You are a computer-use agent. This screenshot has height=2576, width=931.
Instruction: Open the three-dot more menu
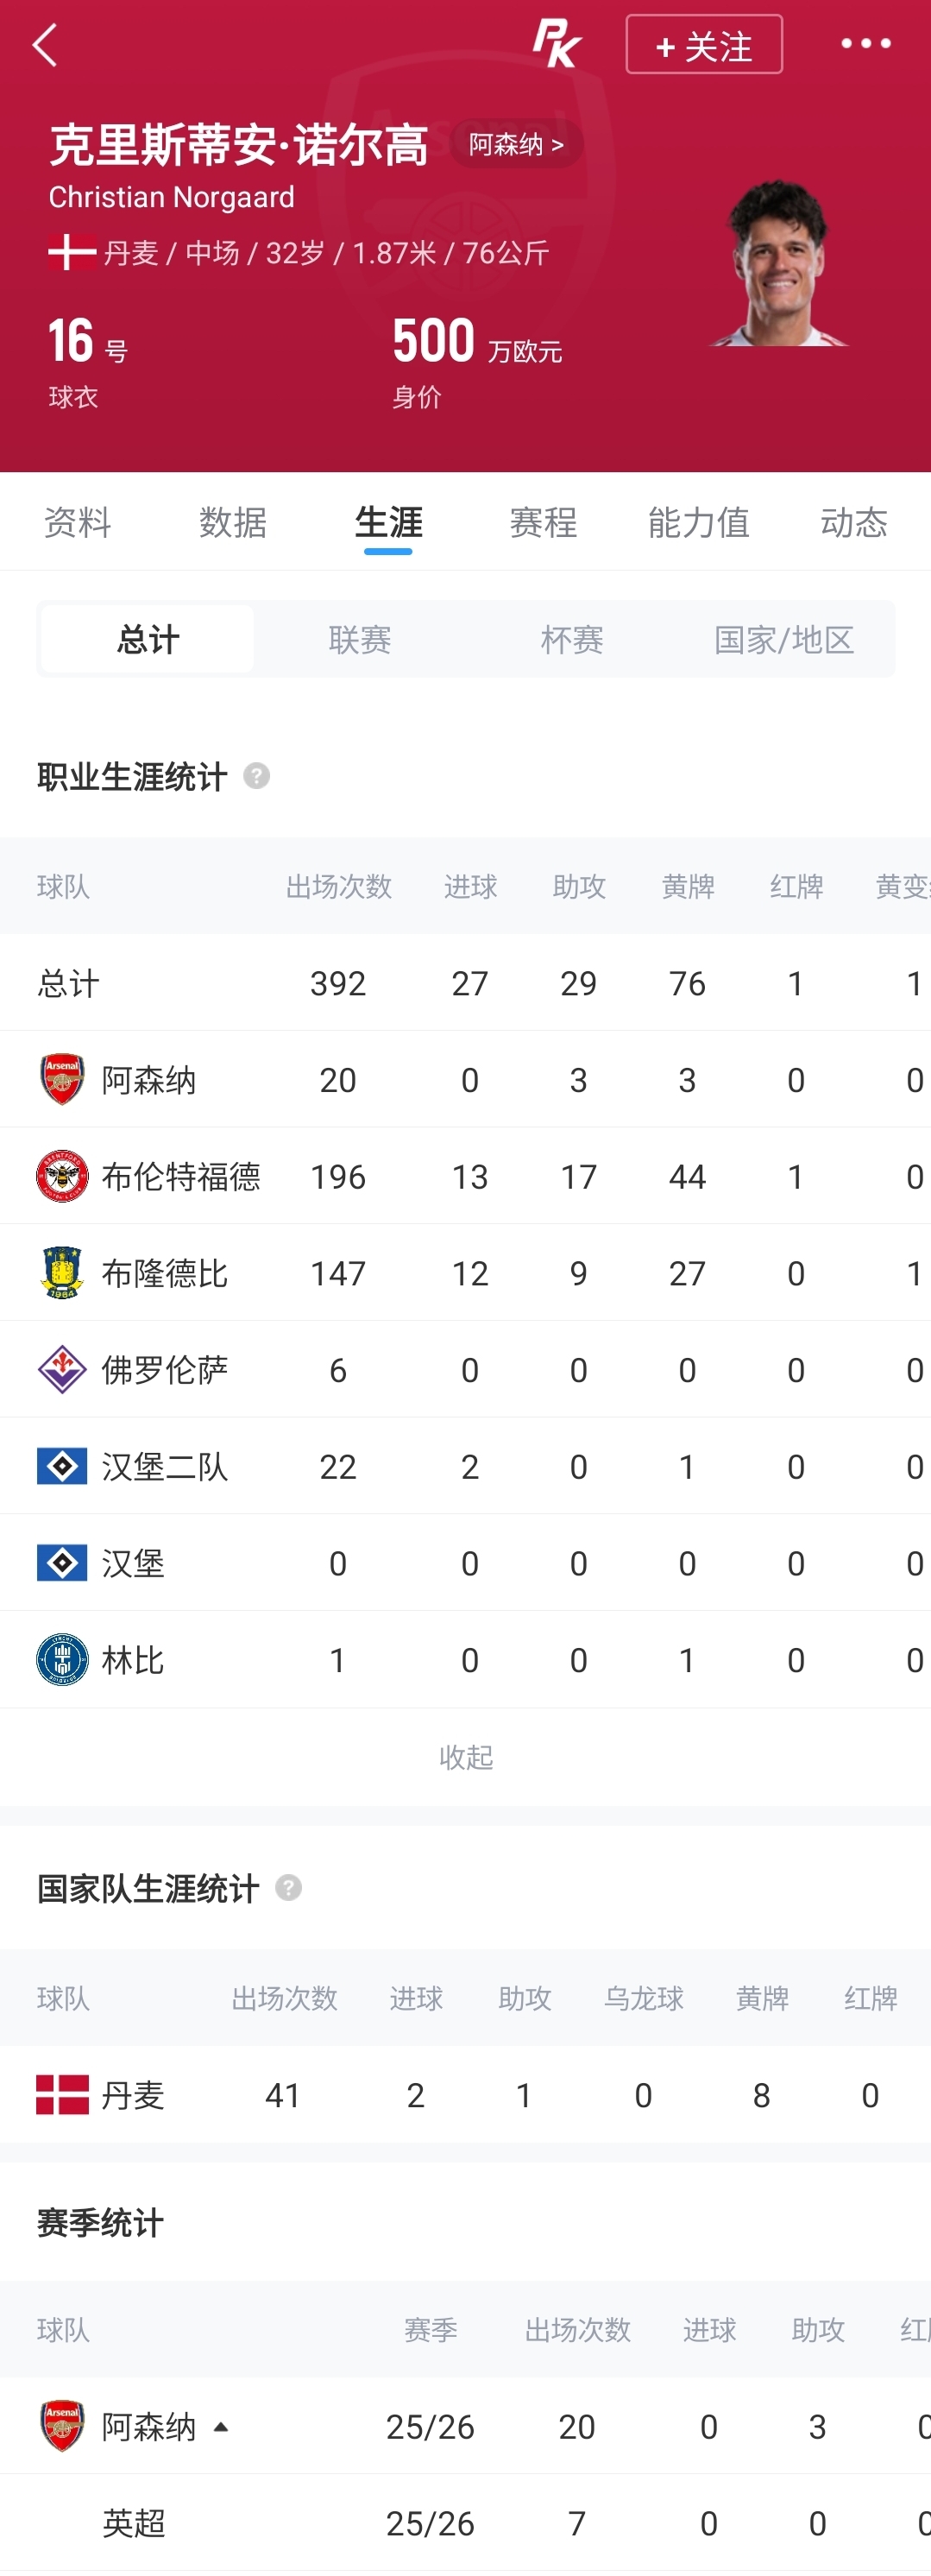865,44
